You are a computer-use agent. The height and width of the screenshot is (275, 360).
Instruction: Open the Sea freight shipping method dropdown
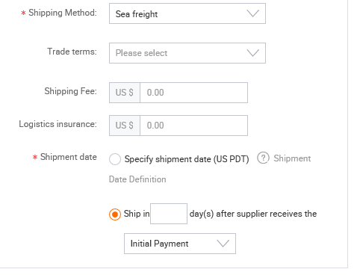[x=187, y=13]
